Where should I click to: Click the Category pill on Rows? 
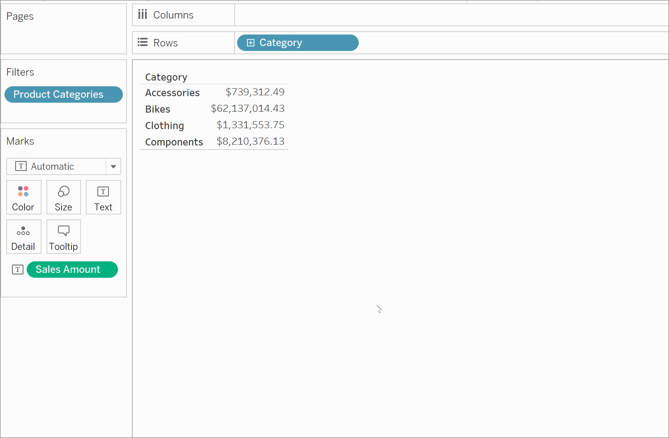(x=298, y=42)
